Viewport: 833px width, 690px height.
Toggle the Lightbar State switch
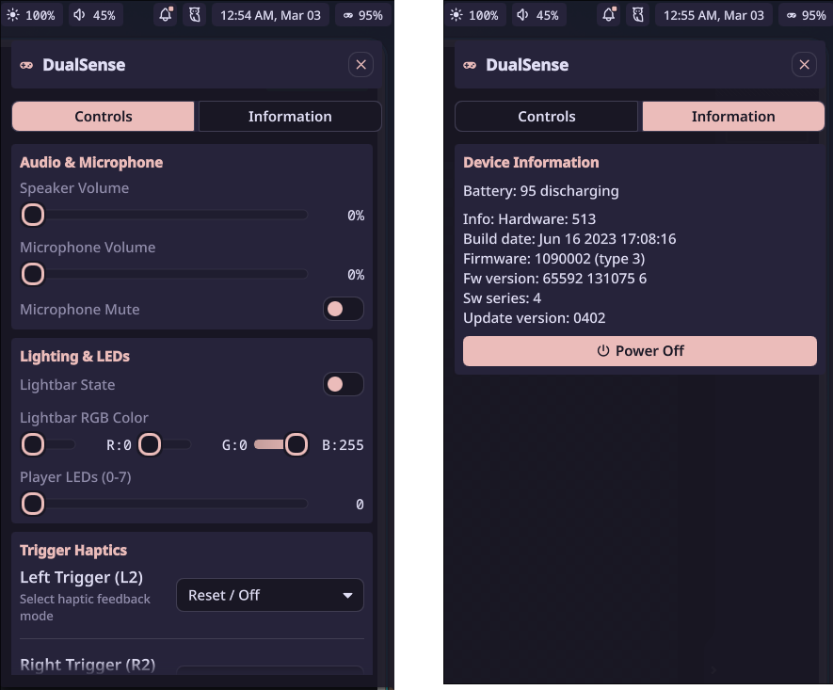click(x=344, y=385)
